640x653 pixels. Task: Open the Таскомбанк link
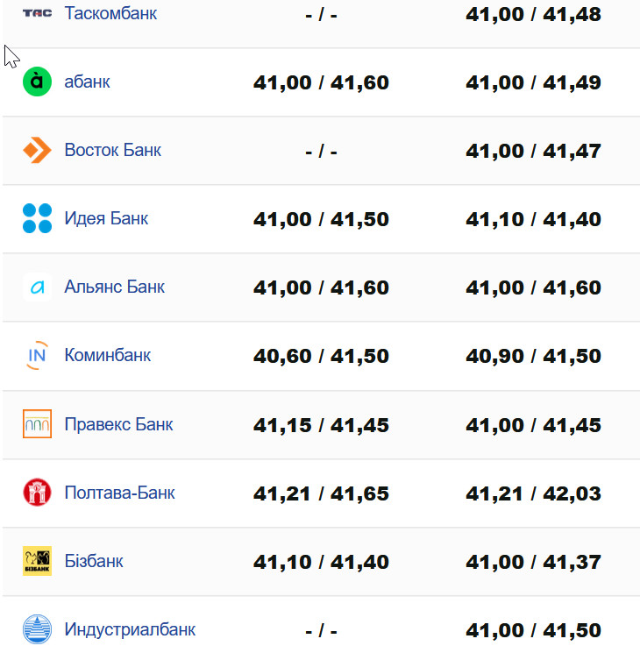tap(110, 13)
